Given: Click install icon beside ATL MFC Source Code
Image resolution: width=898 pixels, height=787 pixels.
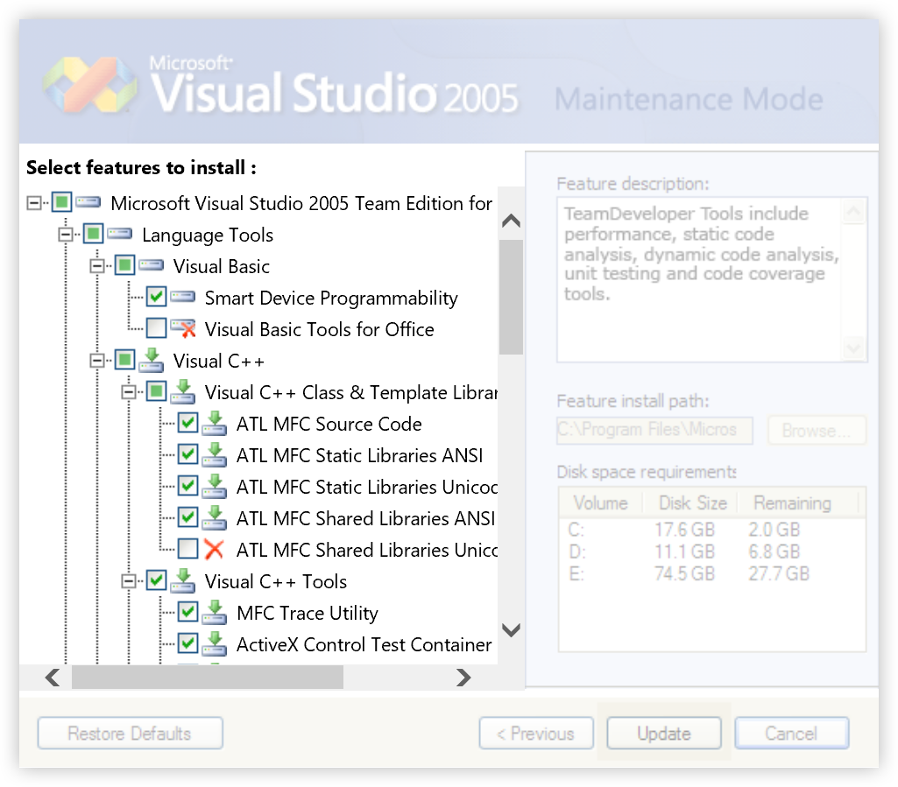Looking at the screenshot, I should click(215, 423).
